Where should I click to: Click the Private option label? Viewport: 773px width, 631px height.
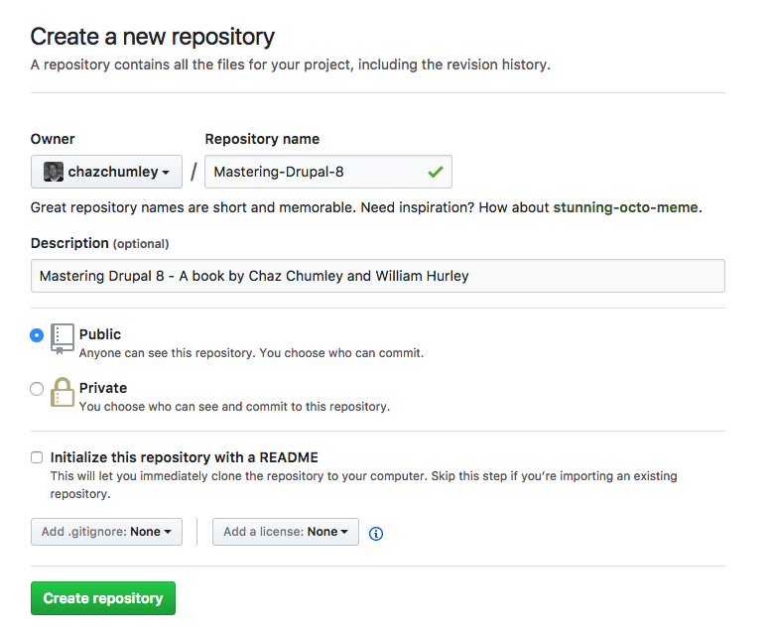(x=103, y=388)
